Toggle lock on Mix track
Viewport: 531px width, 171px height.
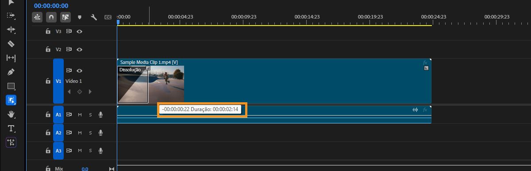[48, 168]
